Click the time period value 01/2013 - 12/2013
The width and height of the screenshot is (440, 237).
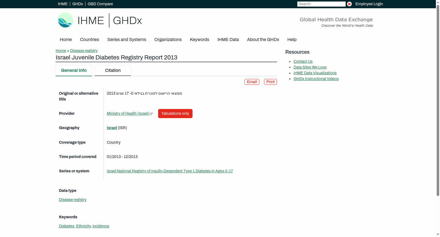[x=122, y=157]
